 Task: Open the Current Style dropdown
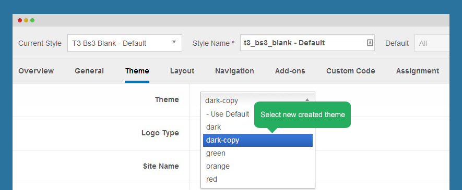click(125, 43)
